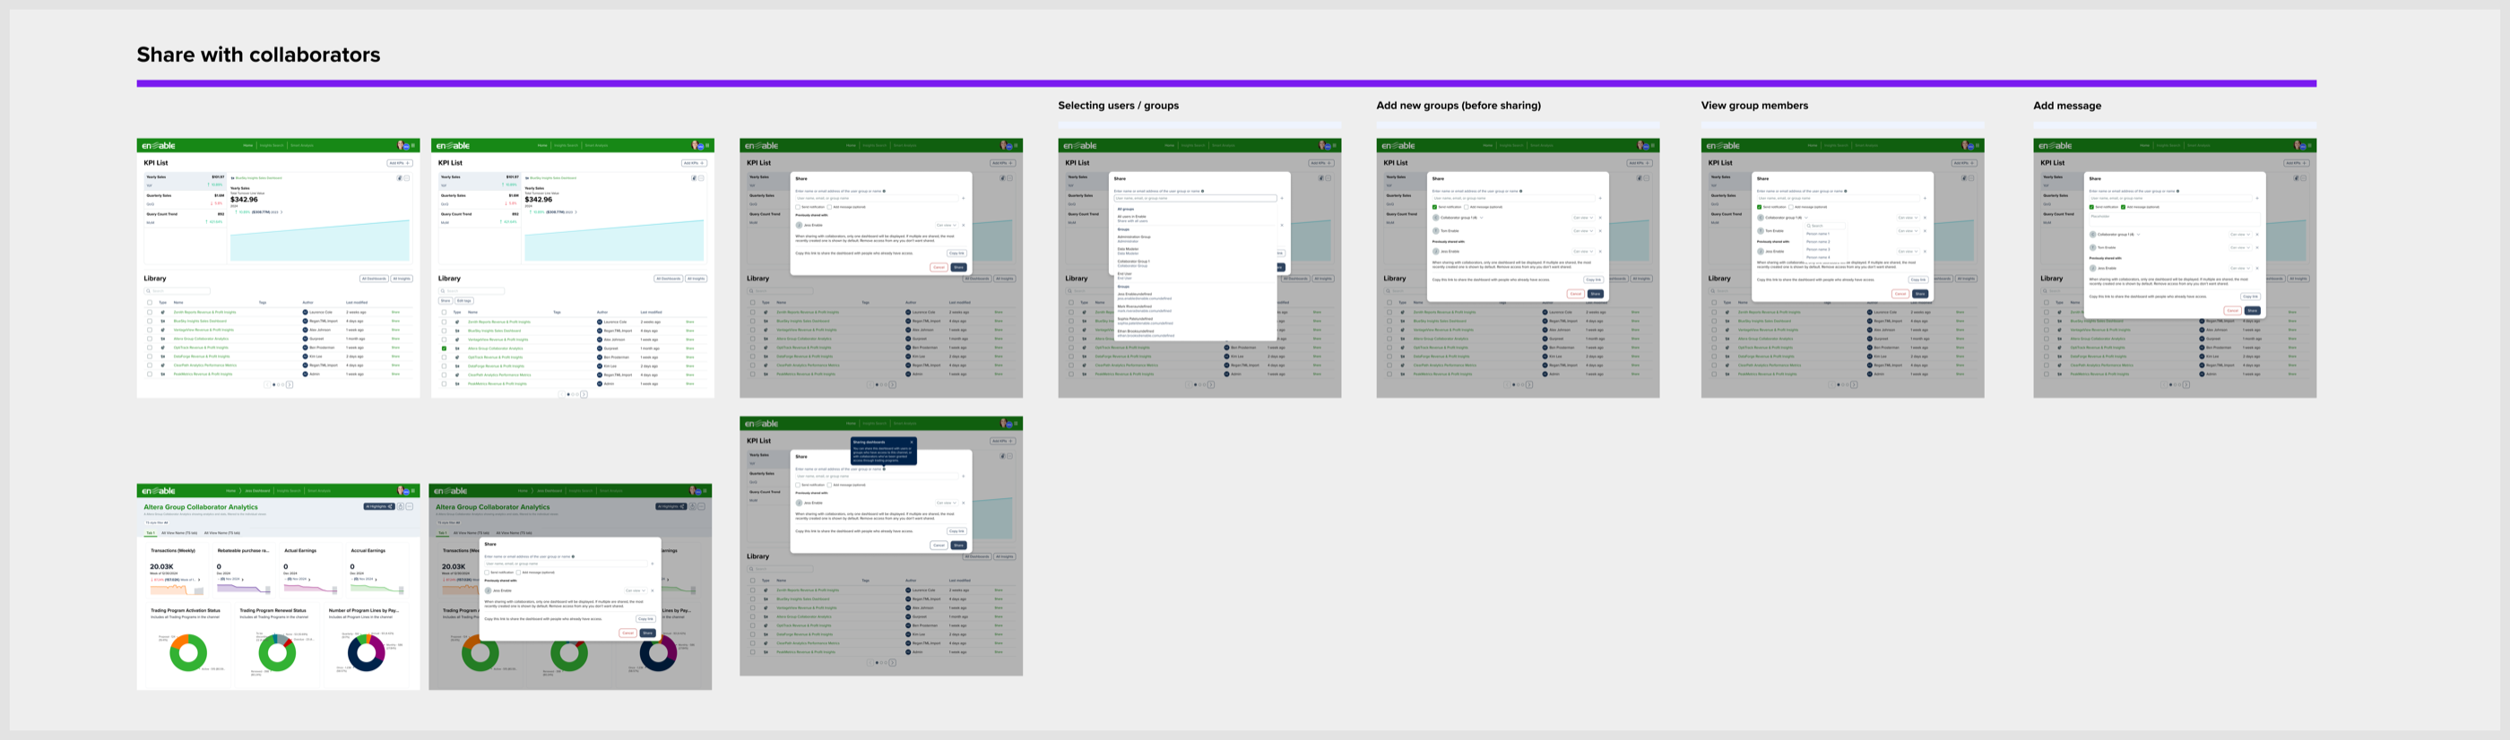Click All Dashboards filter in first frame Library
The image size is (2510, 740).
(x=375, y=279)
